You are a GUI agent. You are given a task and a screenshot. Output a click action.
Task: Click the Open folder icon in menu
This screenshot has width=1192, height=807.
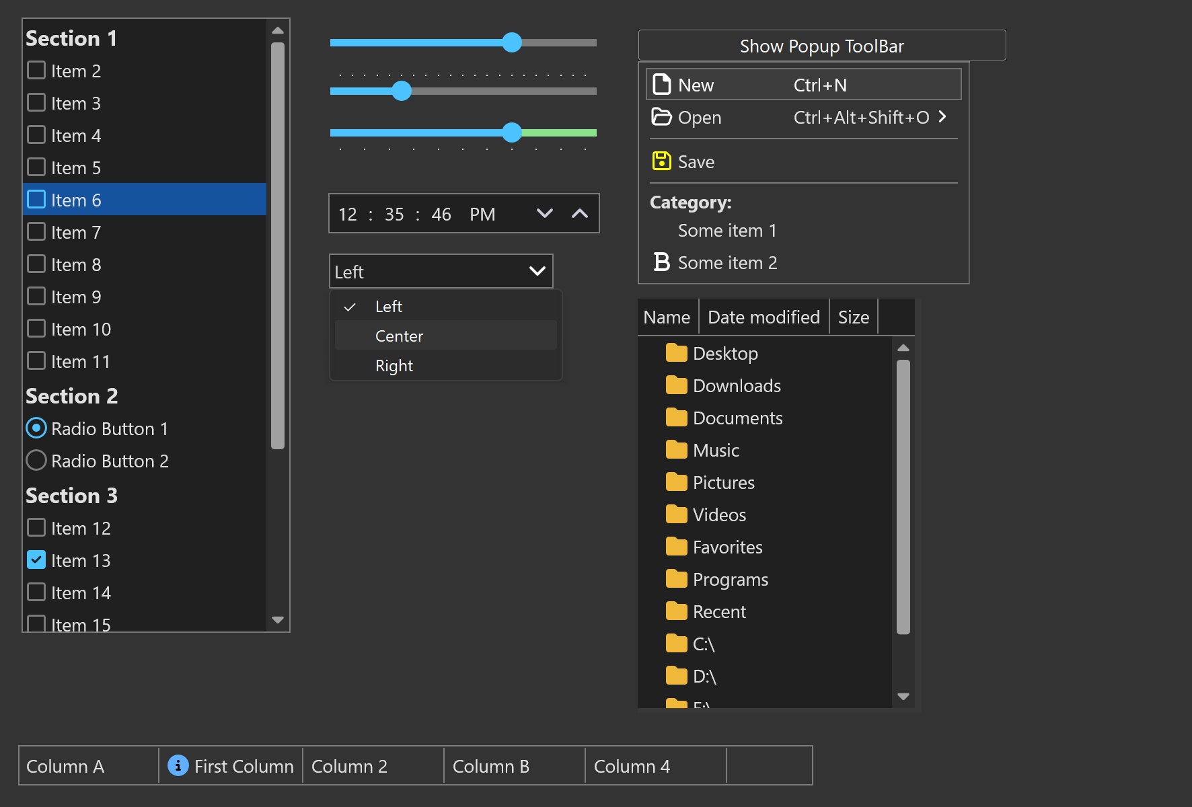[x=662, y=117]
